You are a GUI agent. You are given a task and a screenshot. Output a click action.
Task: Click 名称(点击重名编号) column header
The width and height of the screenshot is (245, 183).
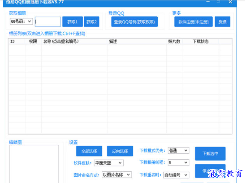(x=74, y=41)
